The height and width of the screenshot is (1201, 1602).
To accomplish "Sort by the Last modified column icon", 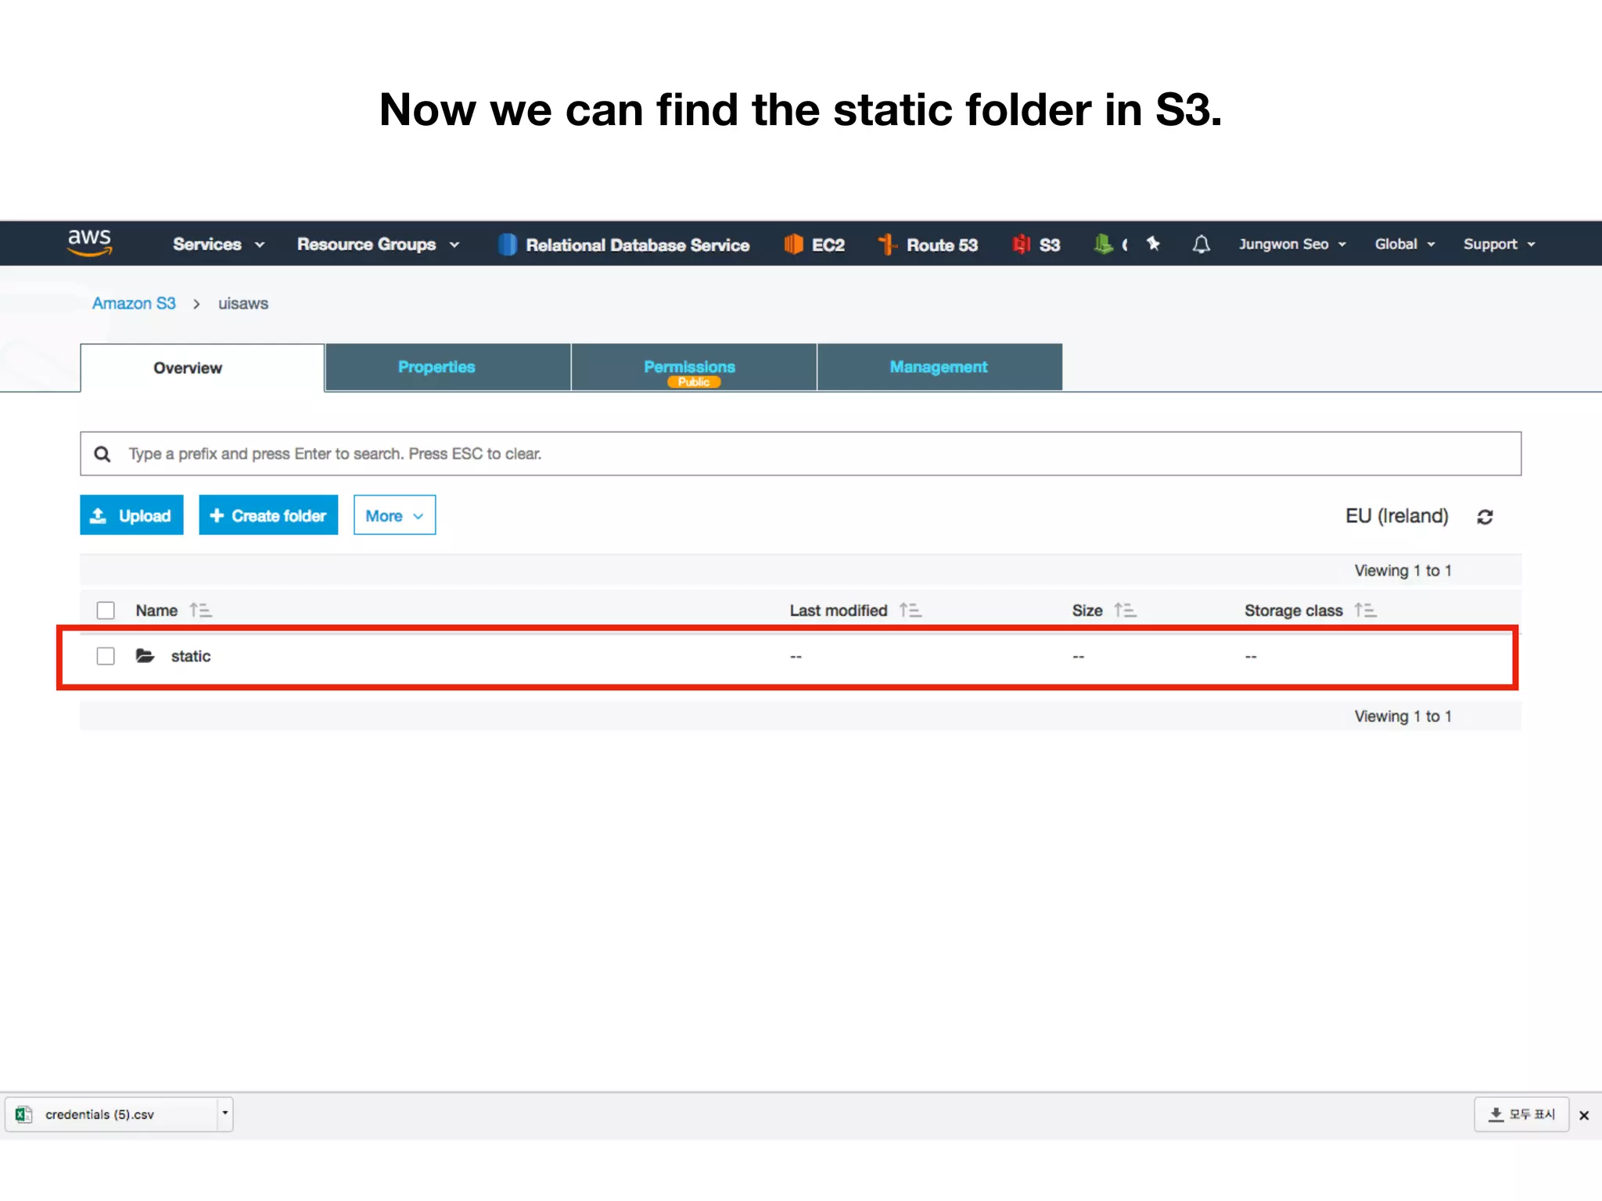I will [911, 611].
